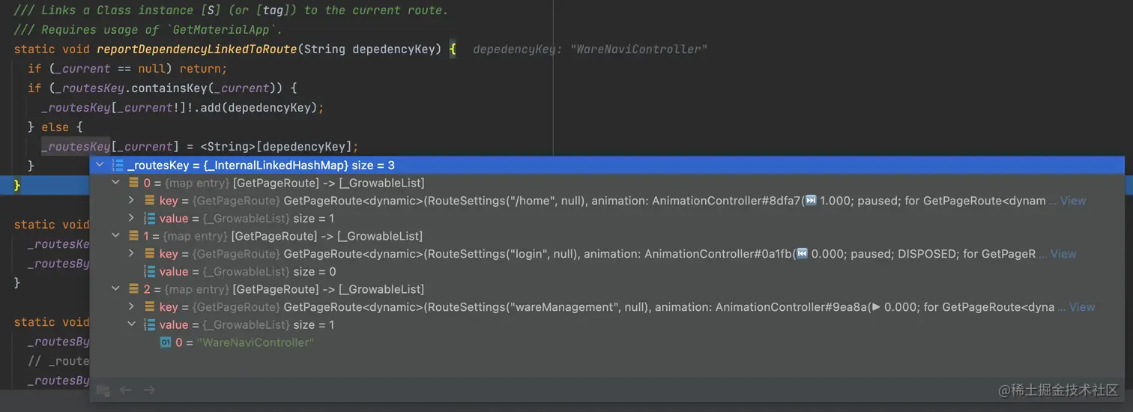
Task: Click list icon of value size = 0
Action: pos(148,272)
